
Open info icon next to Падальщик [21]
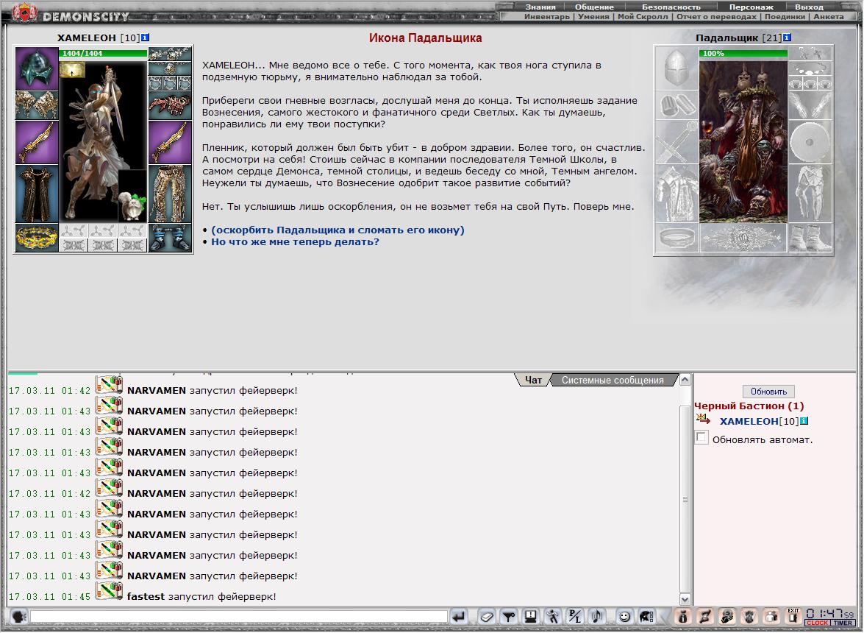[x=787, y=38]
